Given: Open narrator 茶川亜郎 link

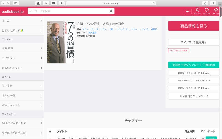Looking at the screenshot, I should tap(92, 33).
